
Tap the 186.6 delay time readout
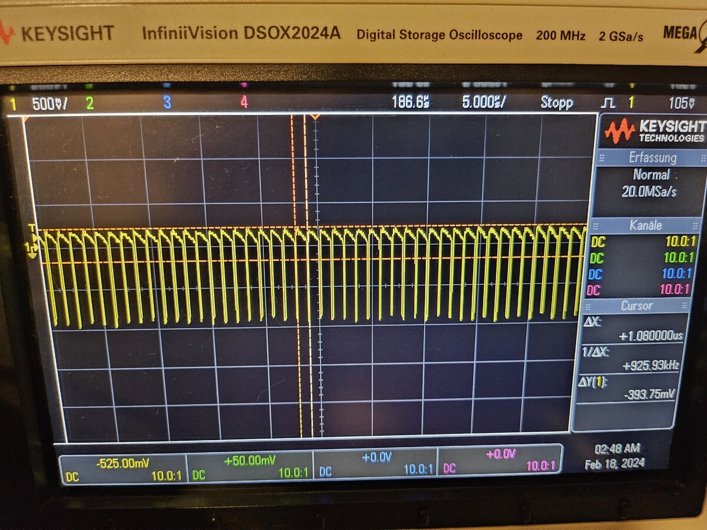[411, 102]
